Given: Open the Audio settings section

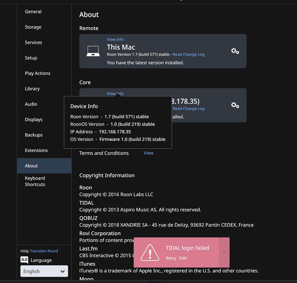Looking at the screenshot, I should (31, 104).
